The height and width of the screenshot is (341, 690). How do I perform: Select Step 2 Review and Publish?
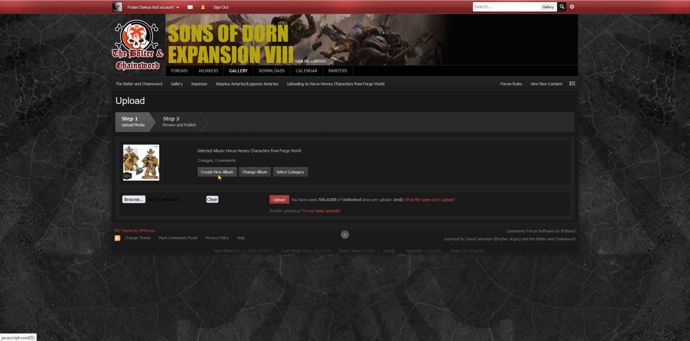(x=179, y=122)
